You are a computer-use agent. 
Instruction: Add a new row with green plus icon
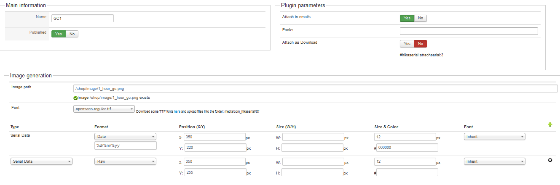pyautogui.click(x=549, y=125)
